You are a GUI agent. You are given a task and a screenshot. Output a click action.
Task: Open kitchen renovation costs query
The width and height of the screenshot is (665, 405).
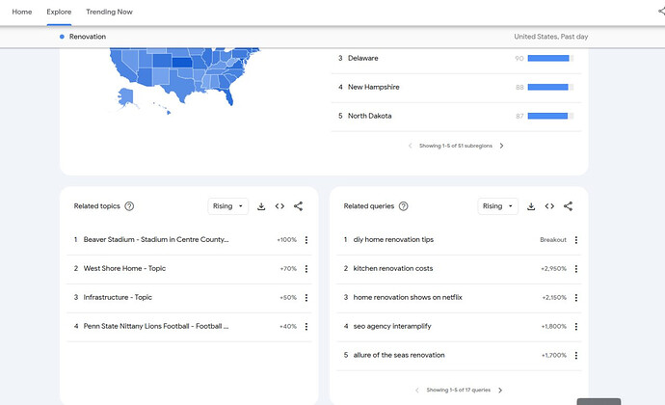click(x=392, y=268)
